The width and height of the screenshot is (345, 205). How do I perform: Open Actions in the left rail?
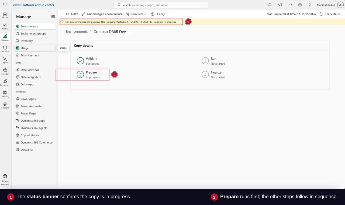point(5,26)
